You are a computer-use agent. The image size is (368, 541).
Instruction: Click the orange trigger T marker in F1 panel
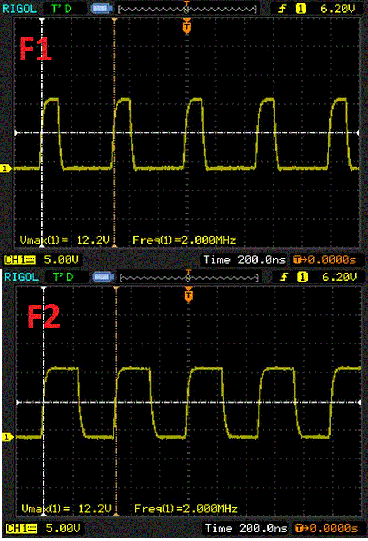point(186,26)
